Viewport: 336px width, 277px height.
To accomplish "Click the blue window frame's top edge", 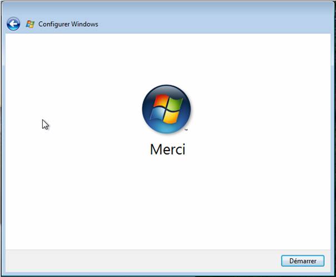I will [x=167, y=4].
